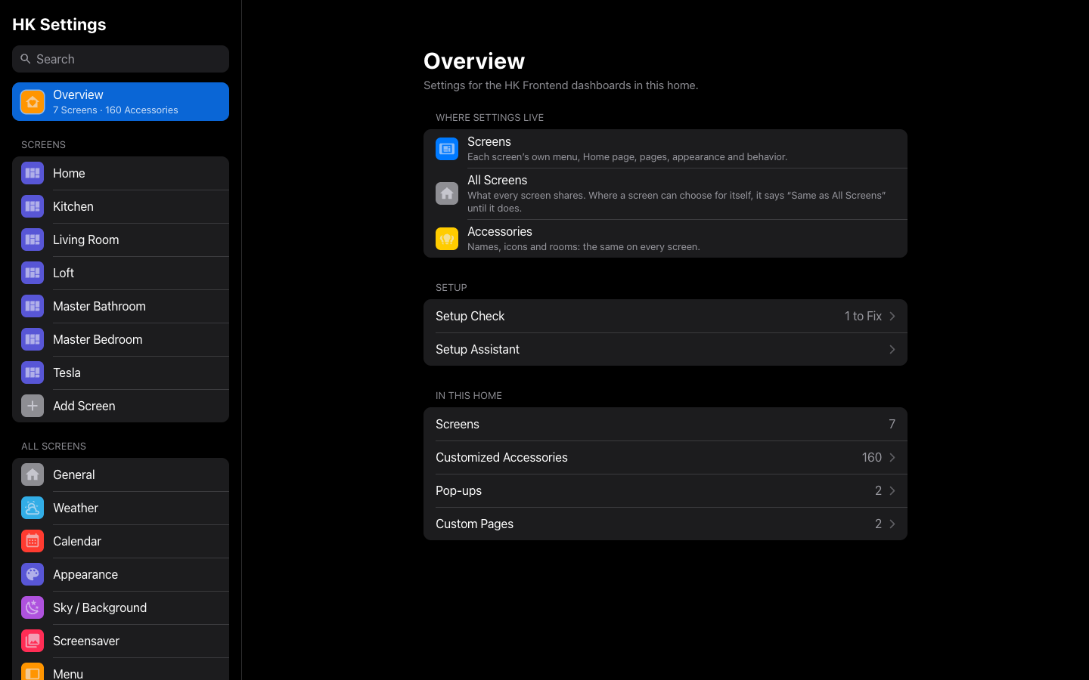Screen dimensions: 1089x680
Task: Select the Master Bedroom row label
Action: [x=98, y=339]
